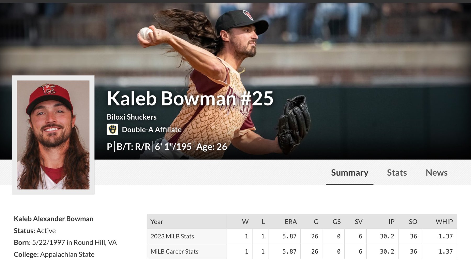Click the IP column header
The height and width of the screenshot is (263, 471).
point(391,222)
